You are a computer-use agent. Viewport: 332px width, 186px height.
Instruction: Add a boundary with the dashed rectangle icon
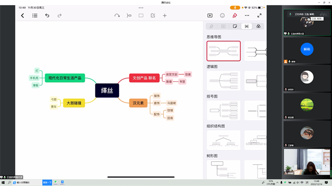tap(141, 16)
